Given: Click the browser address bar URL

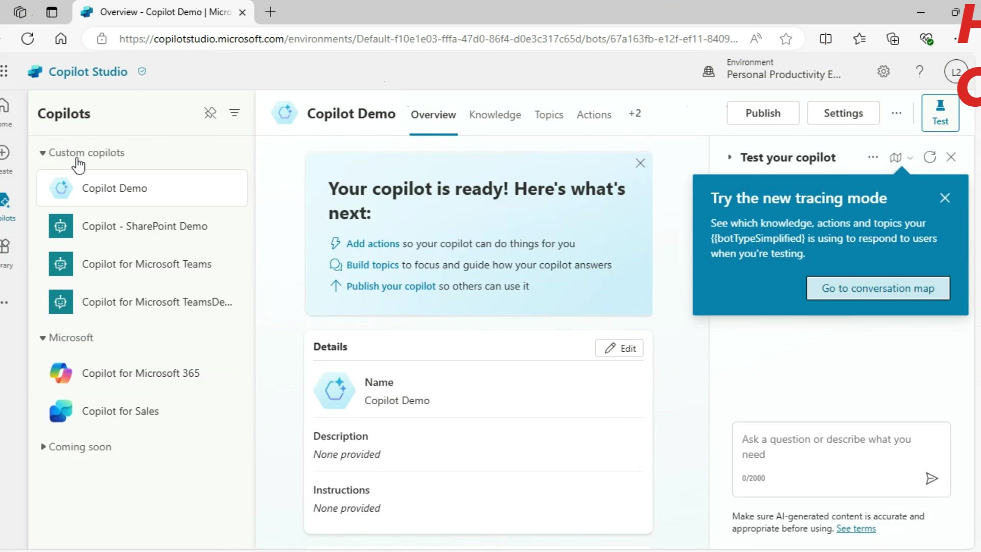Looking at the screenshot, I should tap(428, 39).
